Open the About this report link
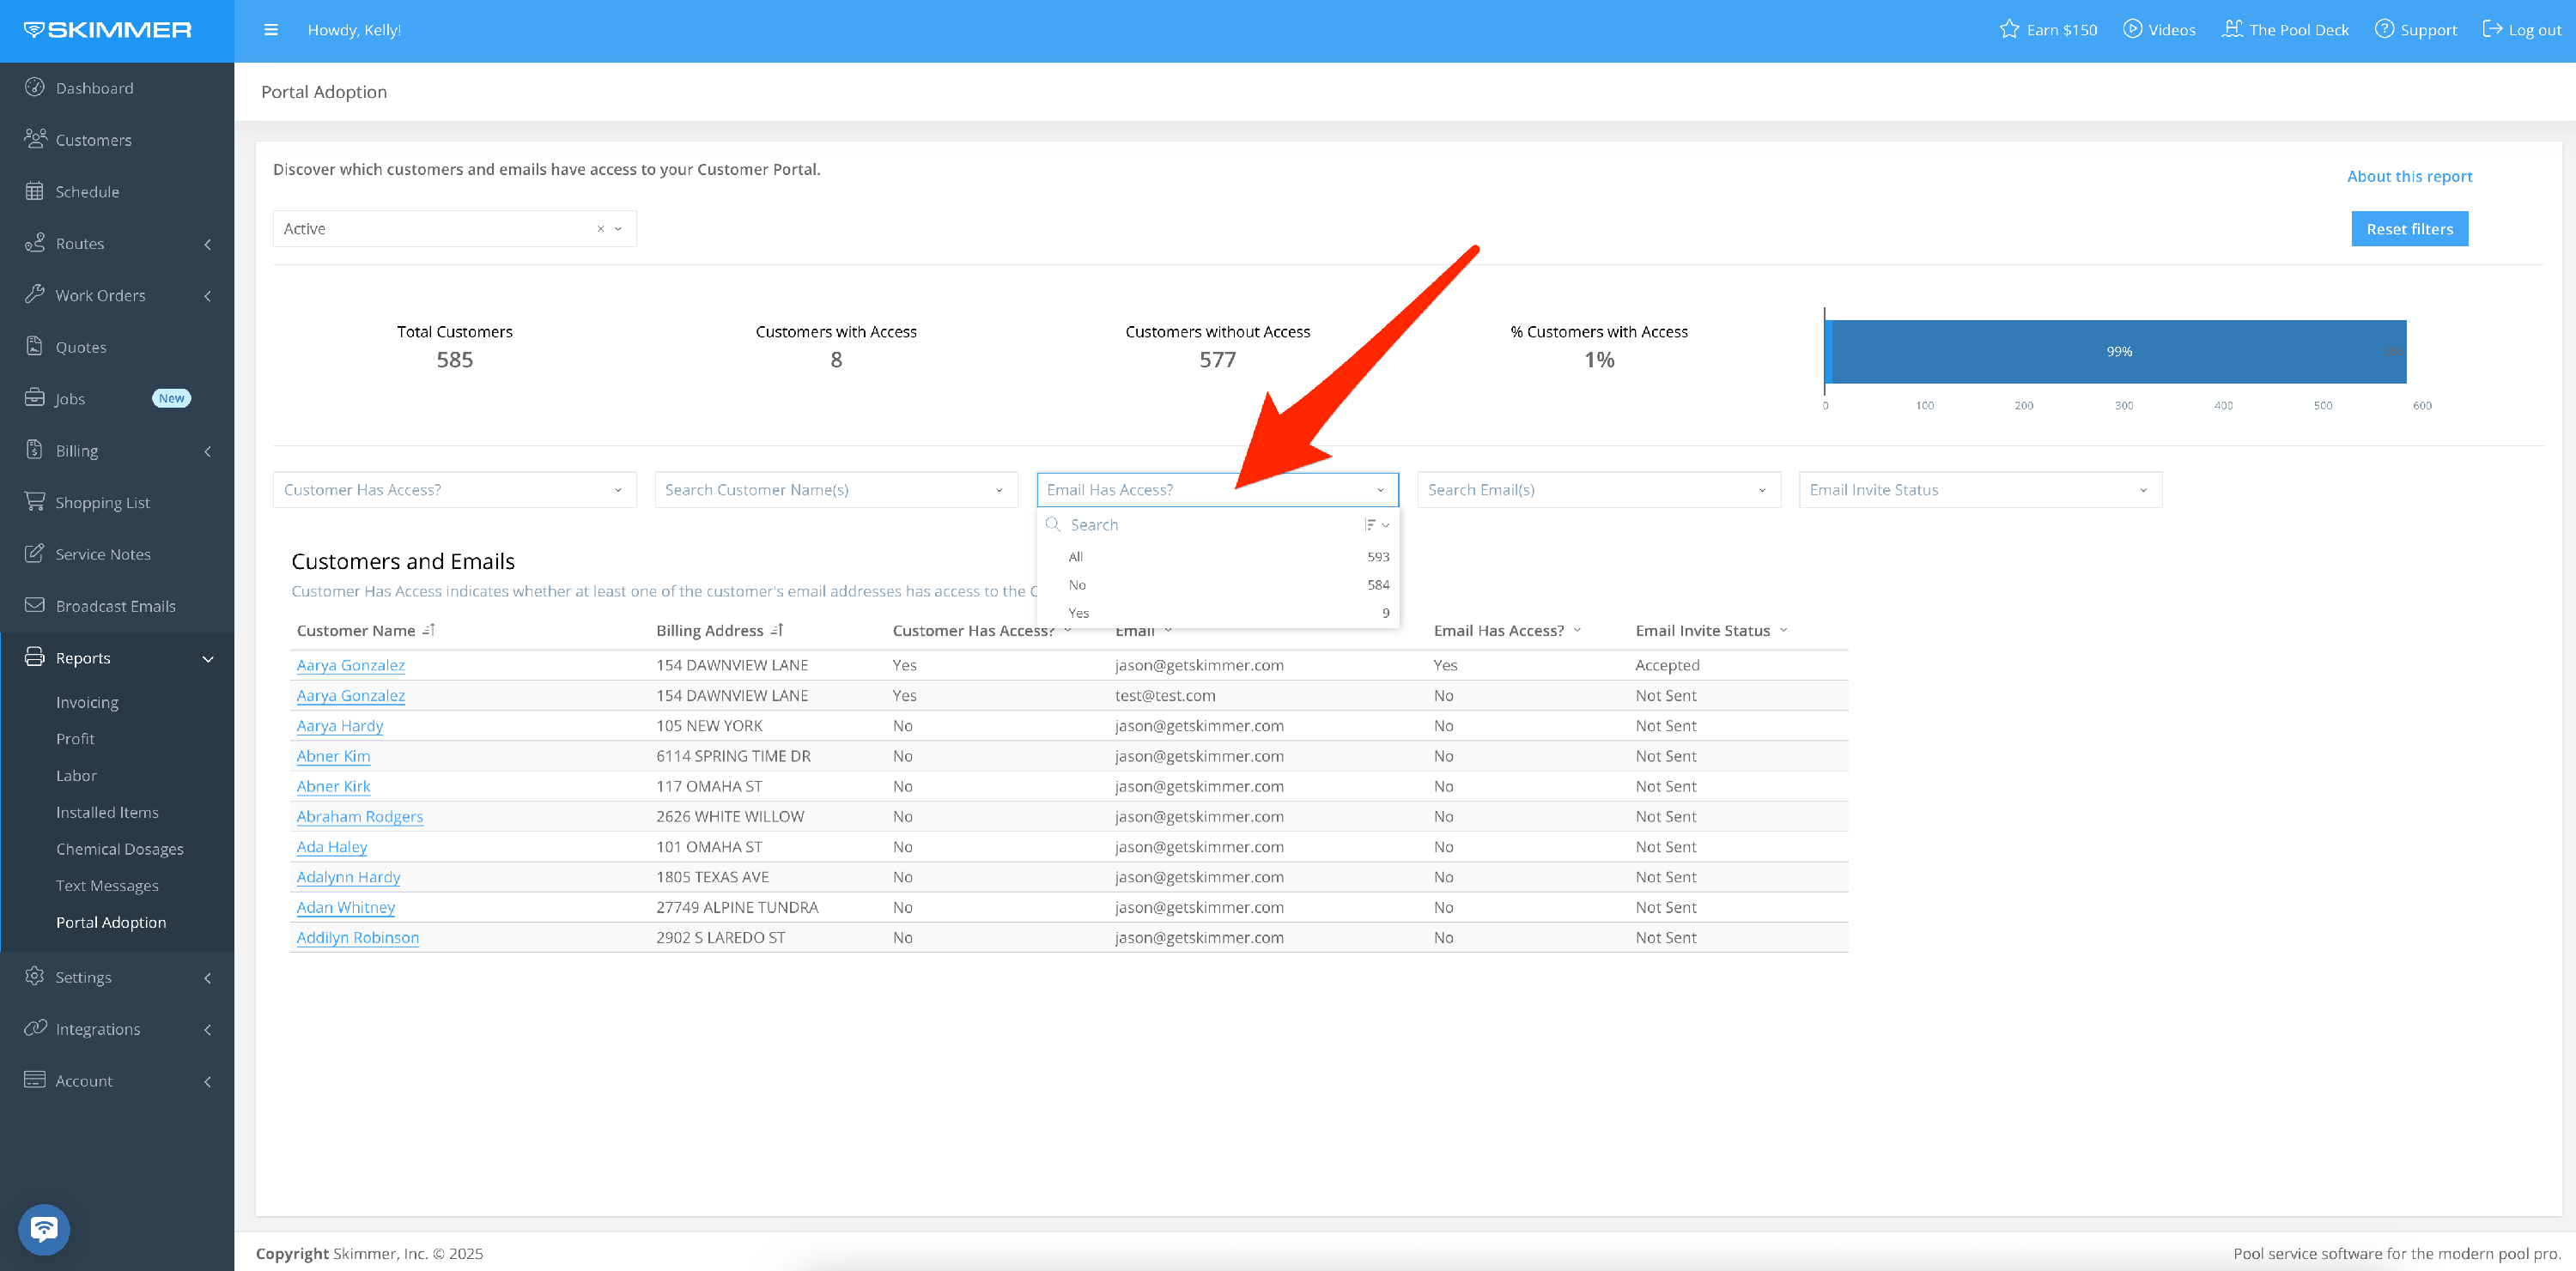 point(2408,176)
